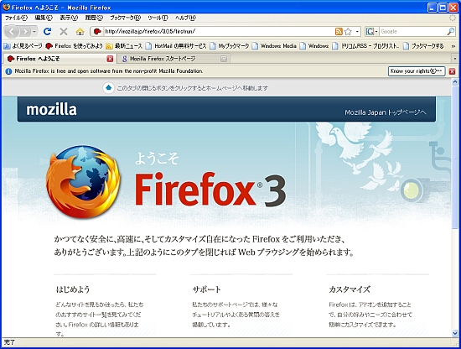Show more bookmarks with the chevron
Viewport: 461px width, 349px height.
pos(453,46)
